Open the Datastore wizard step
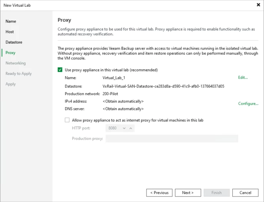The height and width of the screenshot is (202, 264). click(x=14, y=42)
